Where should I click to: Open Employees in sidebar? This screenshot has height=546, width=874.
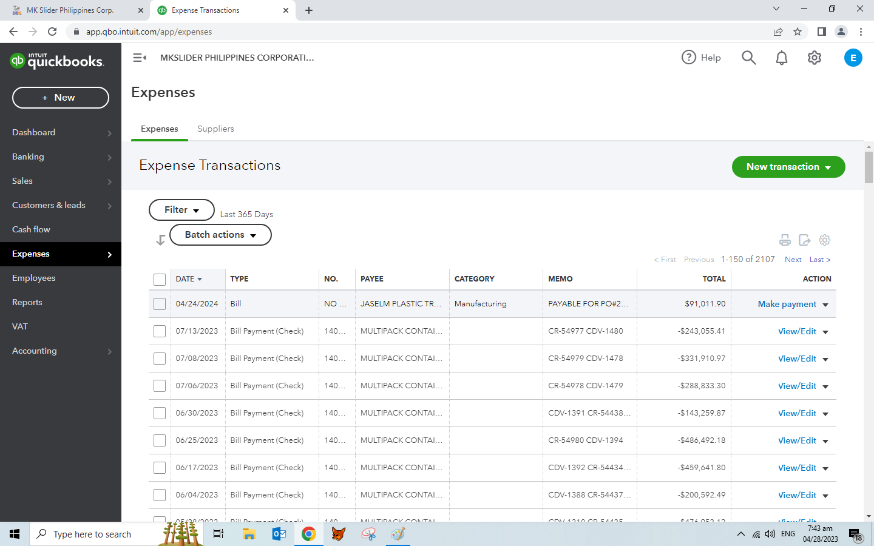tap(61, 278)
